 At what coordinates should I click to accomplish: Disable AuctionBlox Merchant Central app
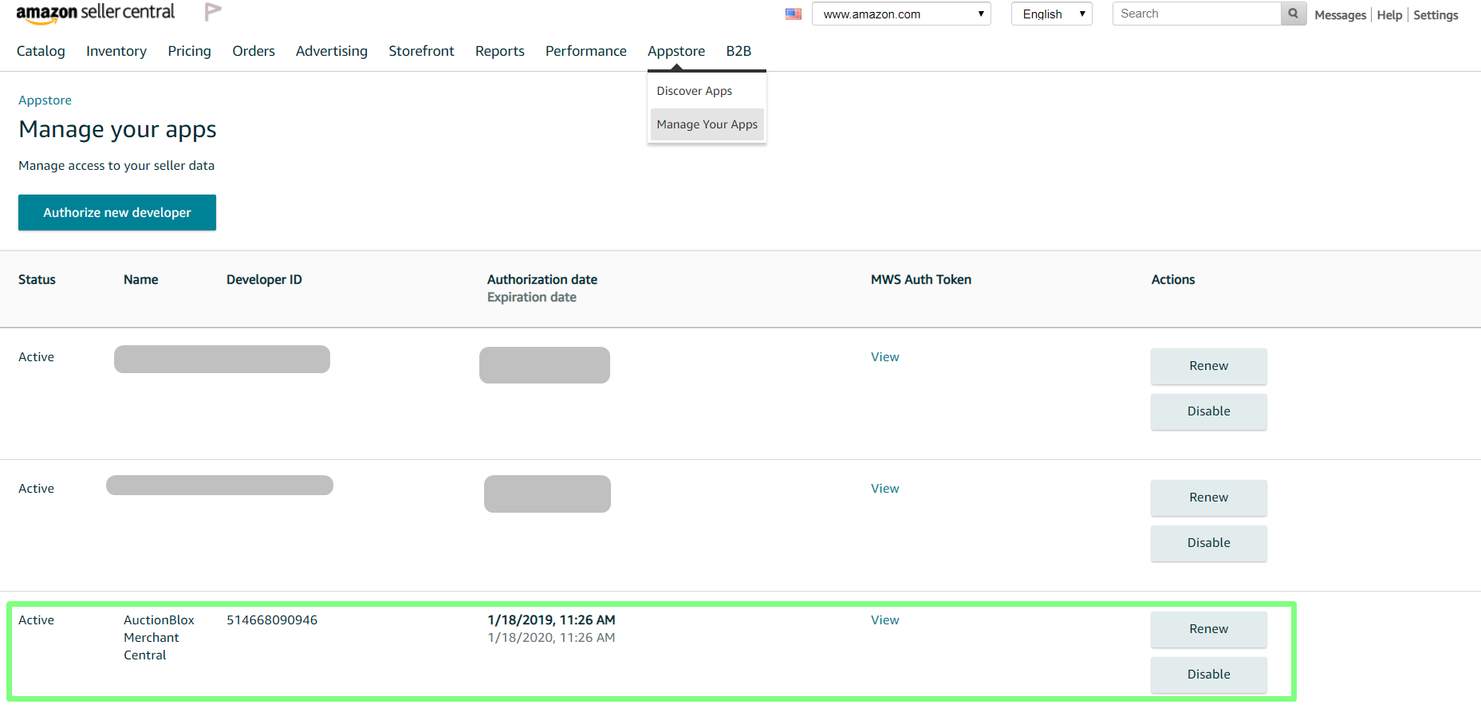(1208, 675)
